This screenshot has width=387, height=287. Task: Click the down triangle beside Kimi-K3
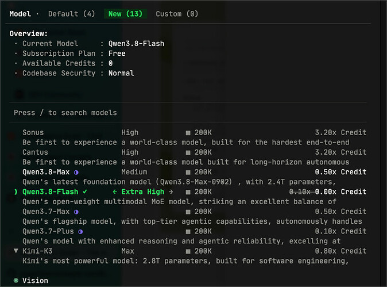pos(16,251)
